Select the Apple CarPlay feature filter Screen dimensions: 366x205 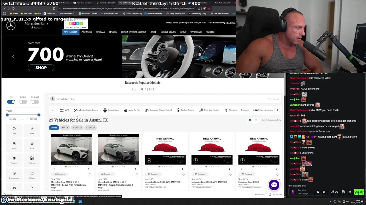click(132, 110)
